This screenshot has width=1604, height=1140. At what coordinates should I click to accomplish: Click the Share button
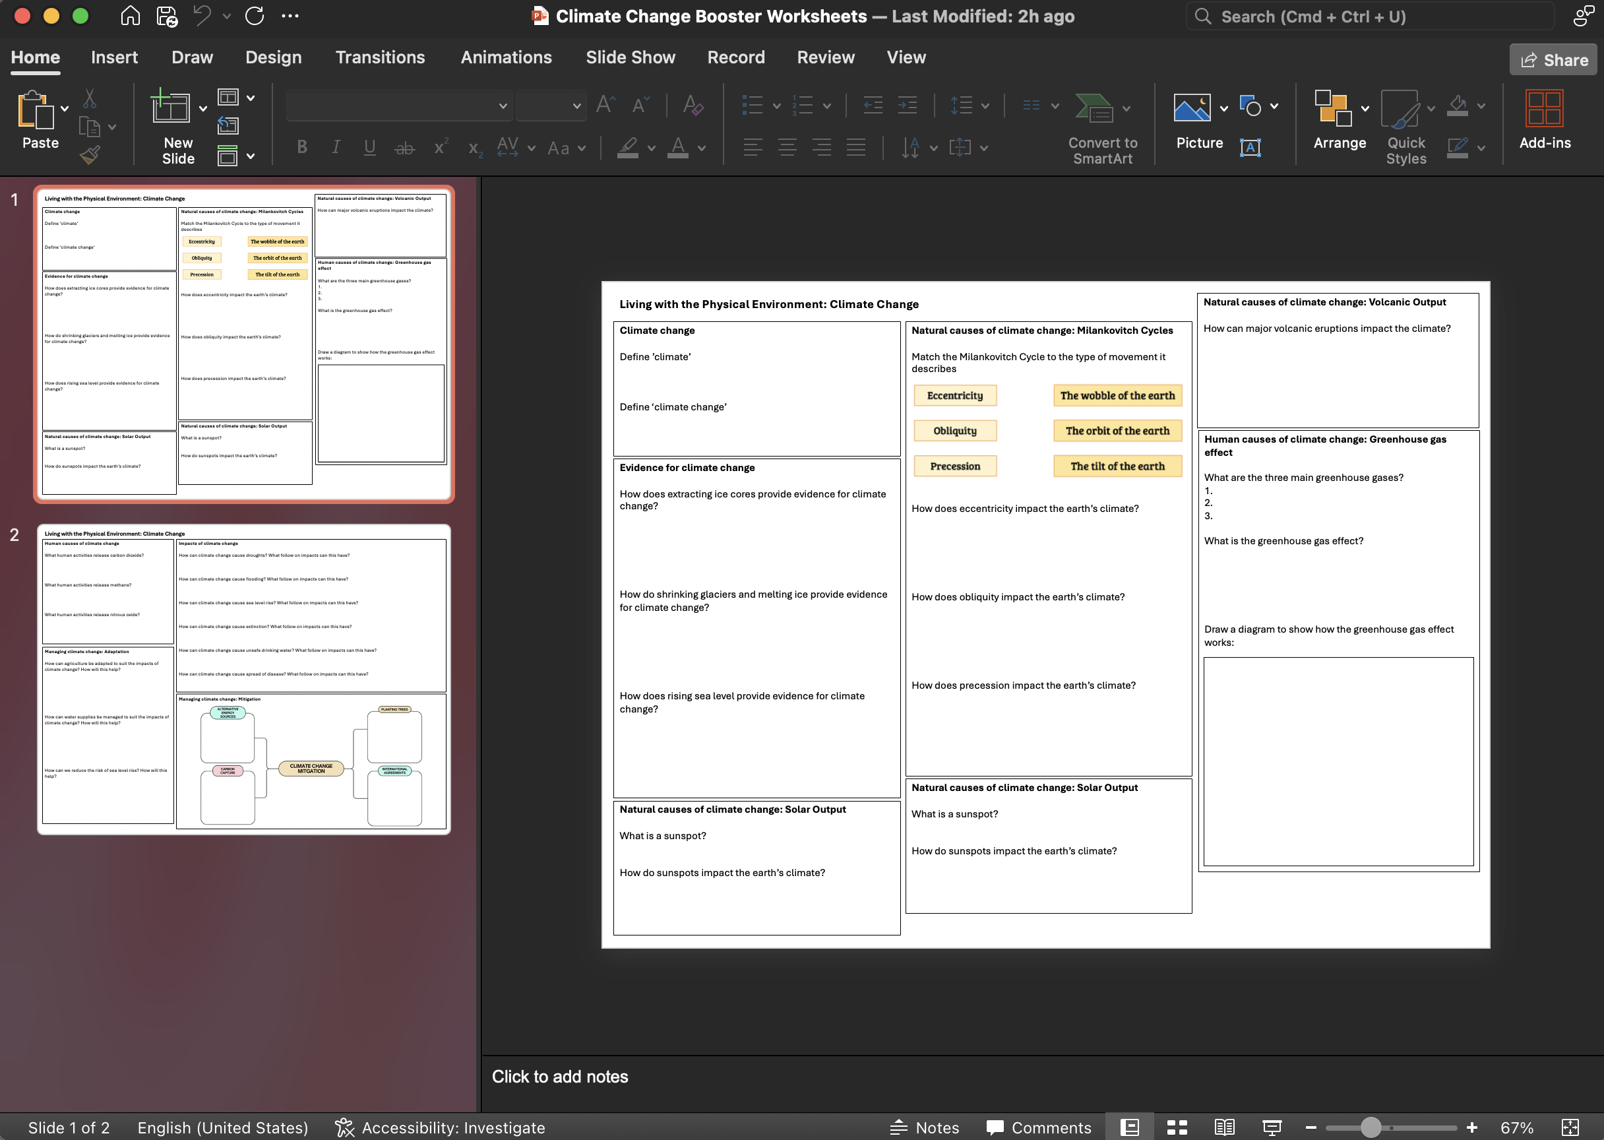[x=1553, y=61]
